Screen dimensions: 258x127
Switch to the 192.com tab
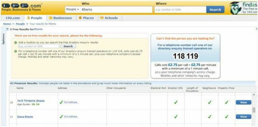tap(13, 18)
